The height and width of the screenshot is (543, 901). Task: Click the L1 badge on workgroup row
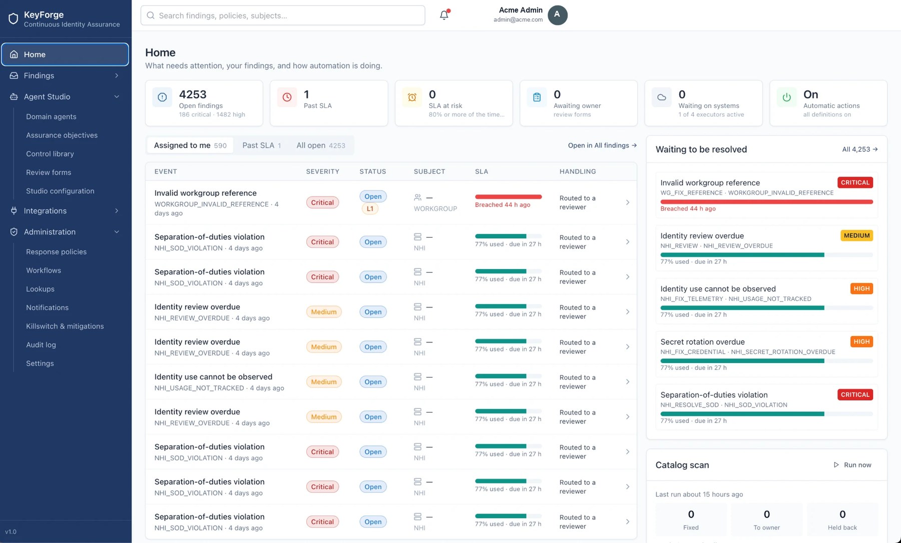pyautogui.click(x=370, y=209)
